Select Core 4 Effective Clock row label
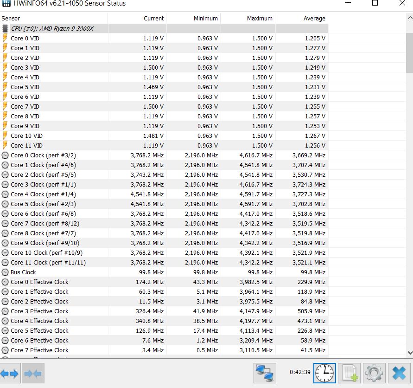This screenshot has height=388, width=413. click(39, 321)
